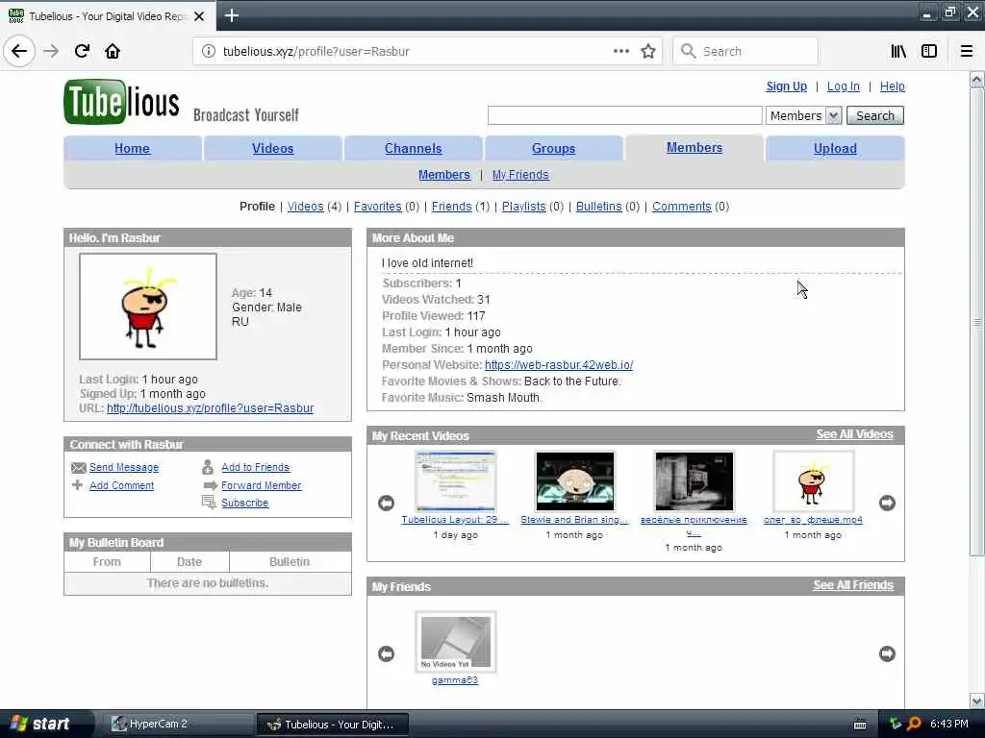This screenshot has width=985, height=738.
Task: Focus the Tubelious search text field
Action: [625, 115]
